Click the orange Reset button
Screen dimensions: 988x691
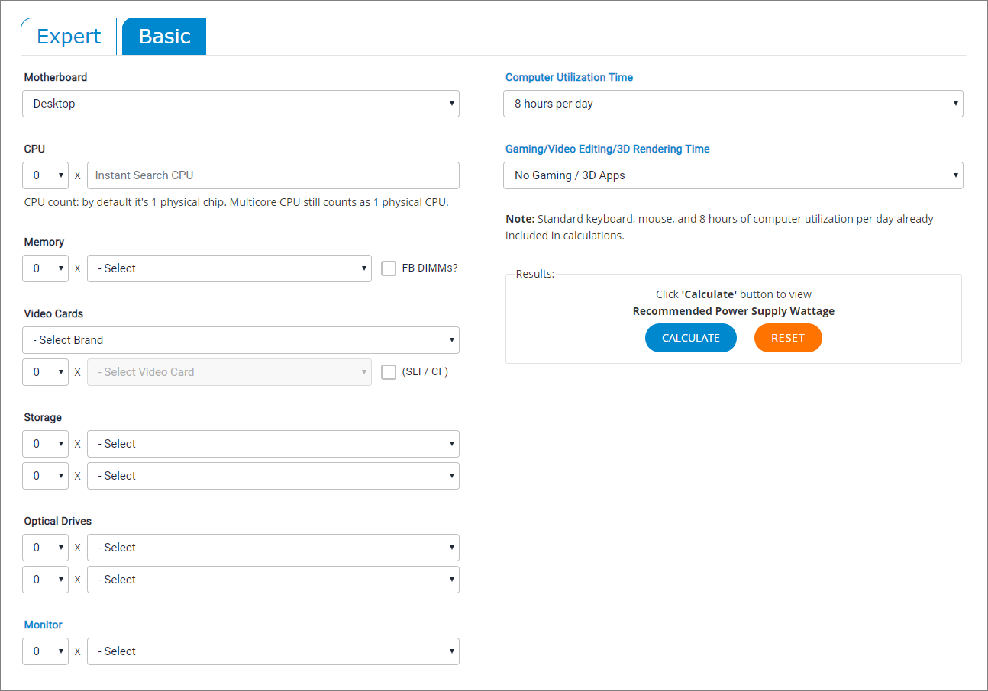click(788, 338)
